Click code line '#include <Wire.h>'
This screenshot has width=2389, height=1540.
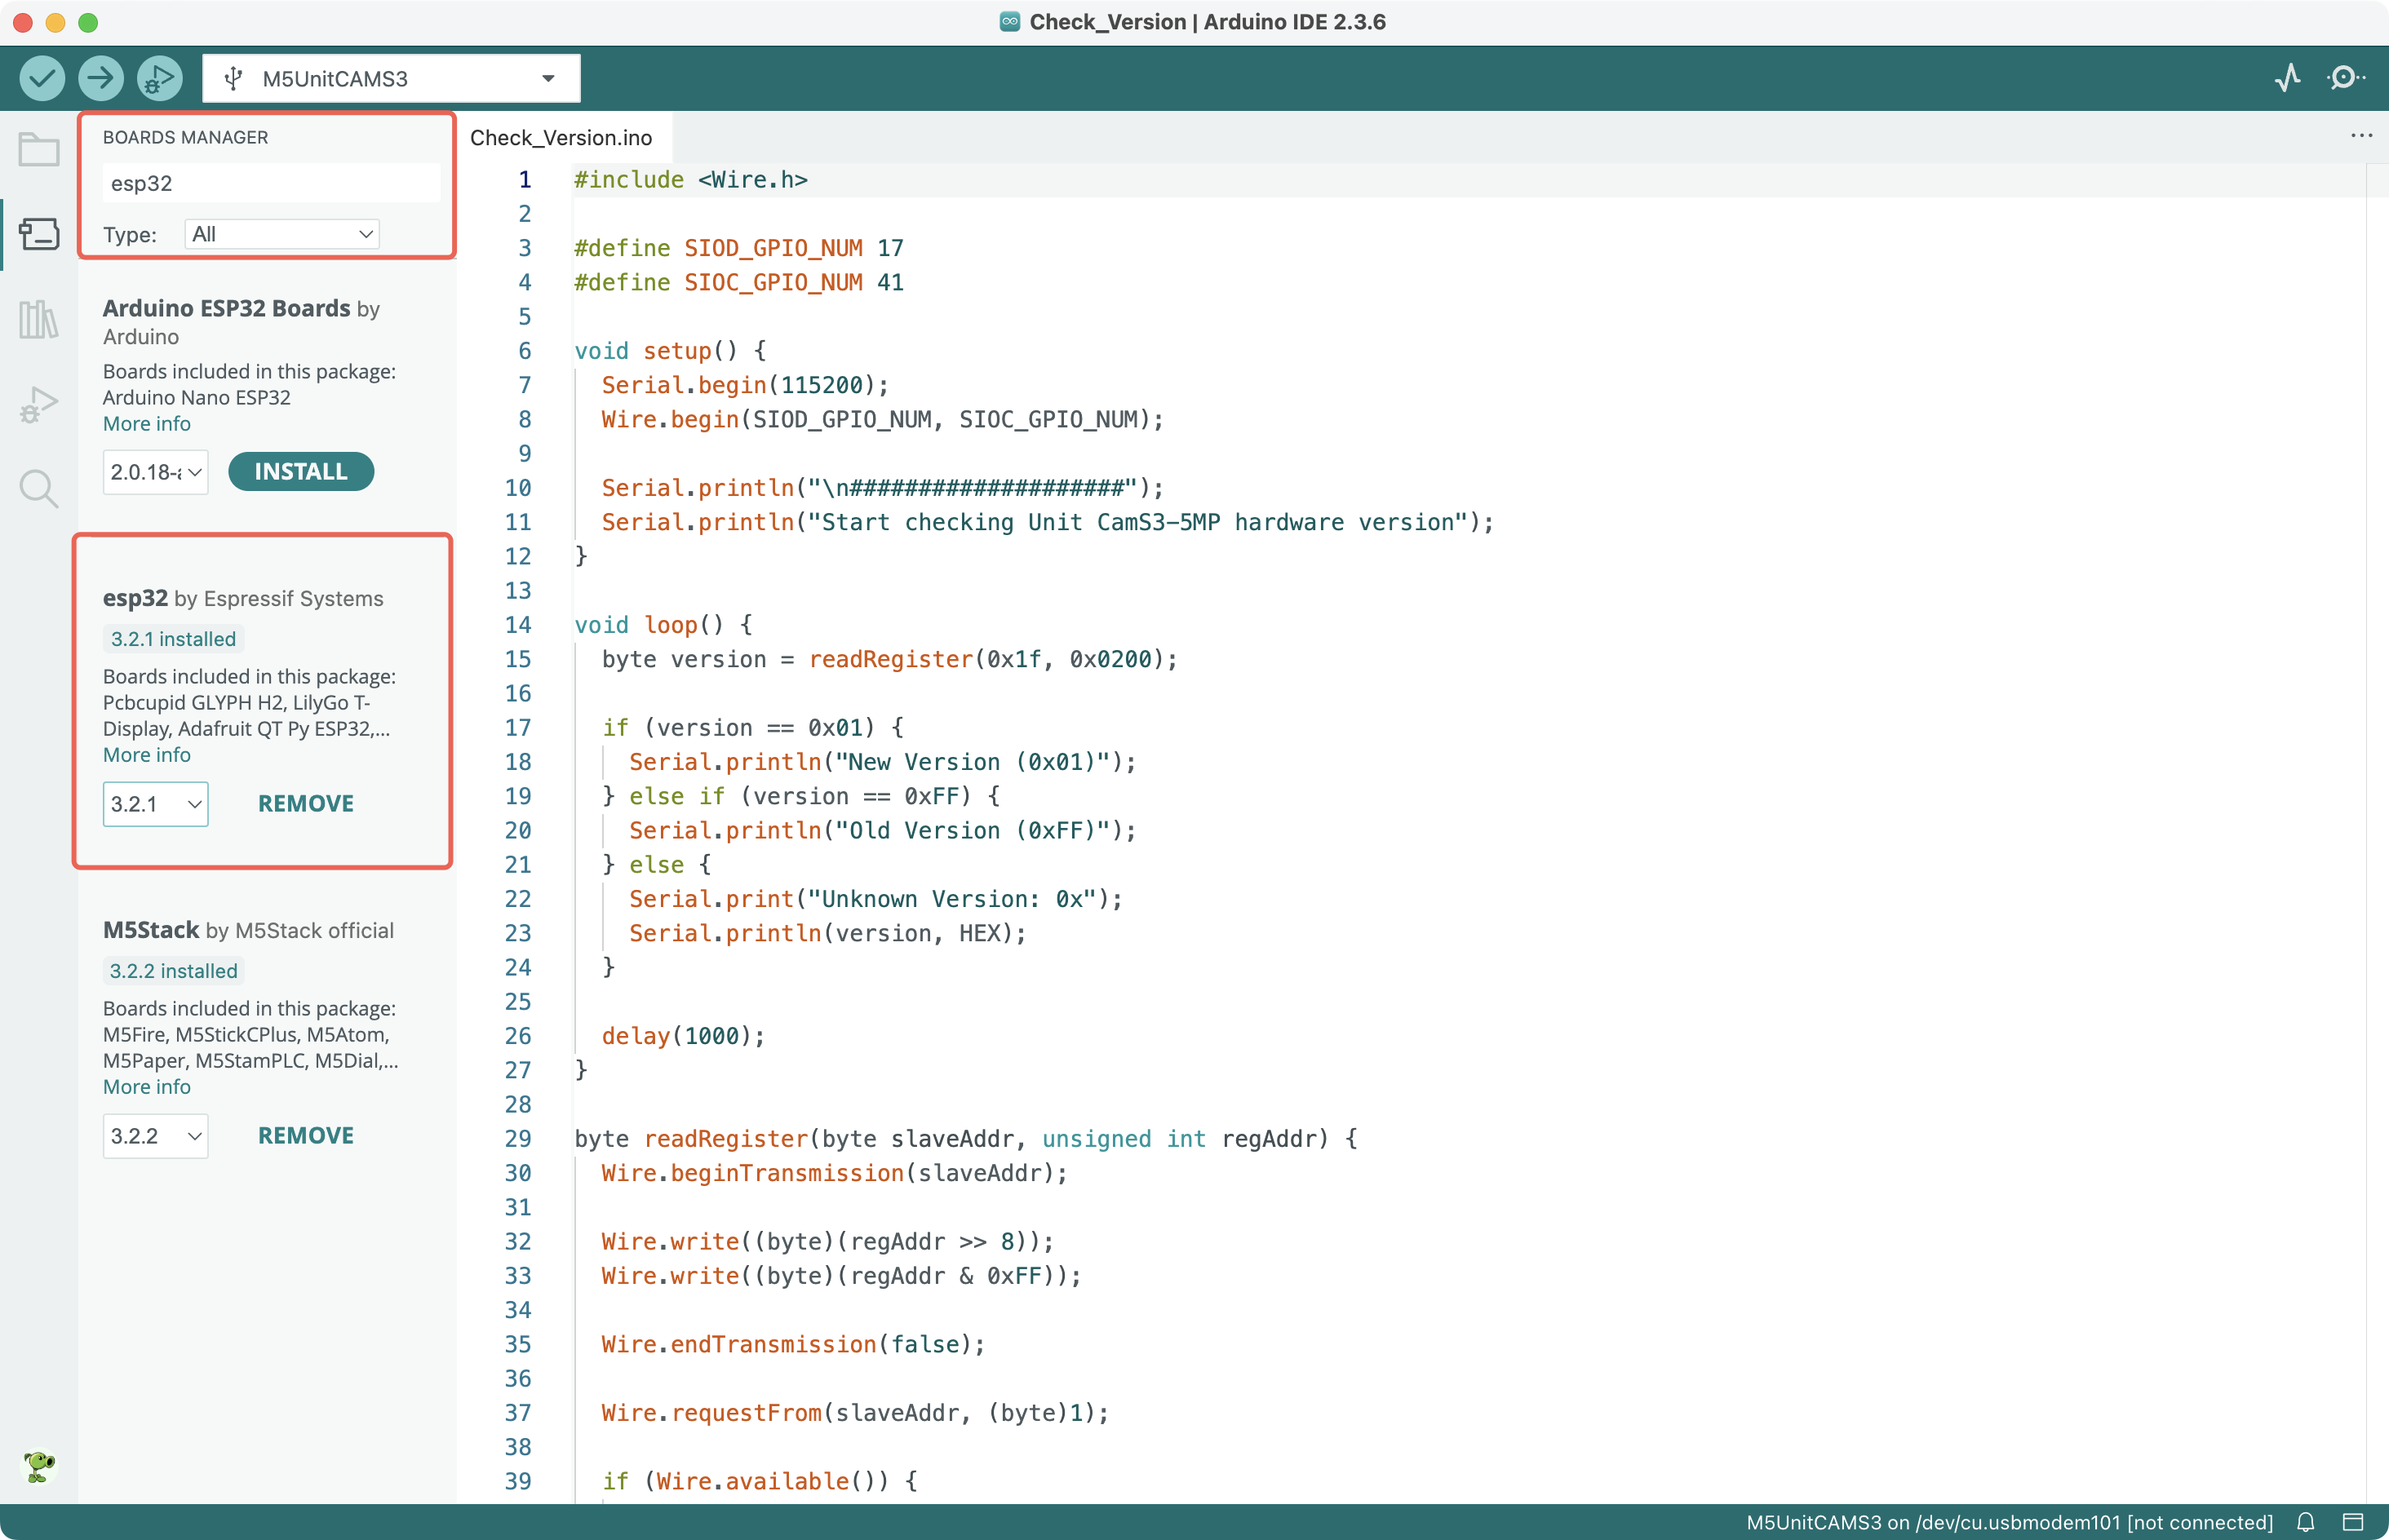click(x=691, y=180)
